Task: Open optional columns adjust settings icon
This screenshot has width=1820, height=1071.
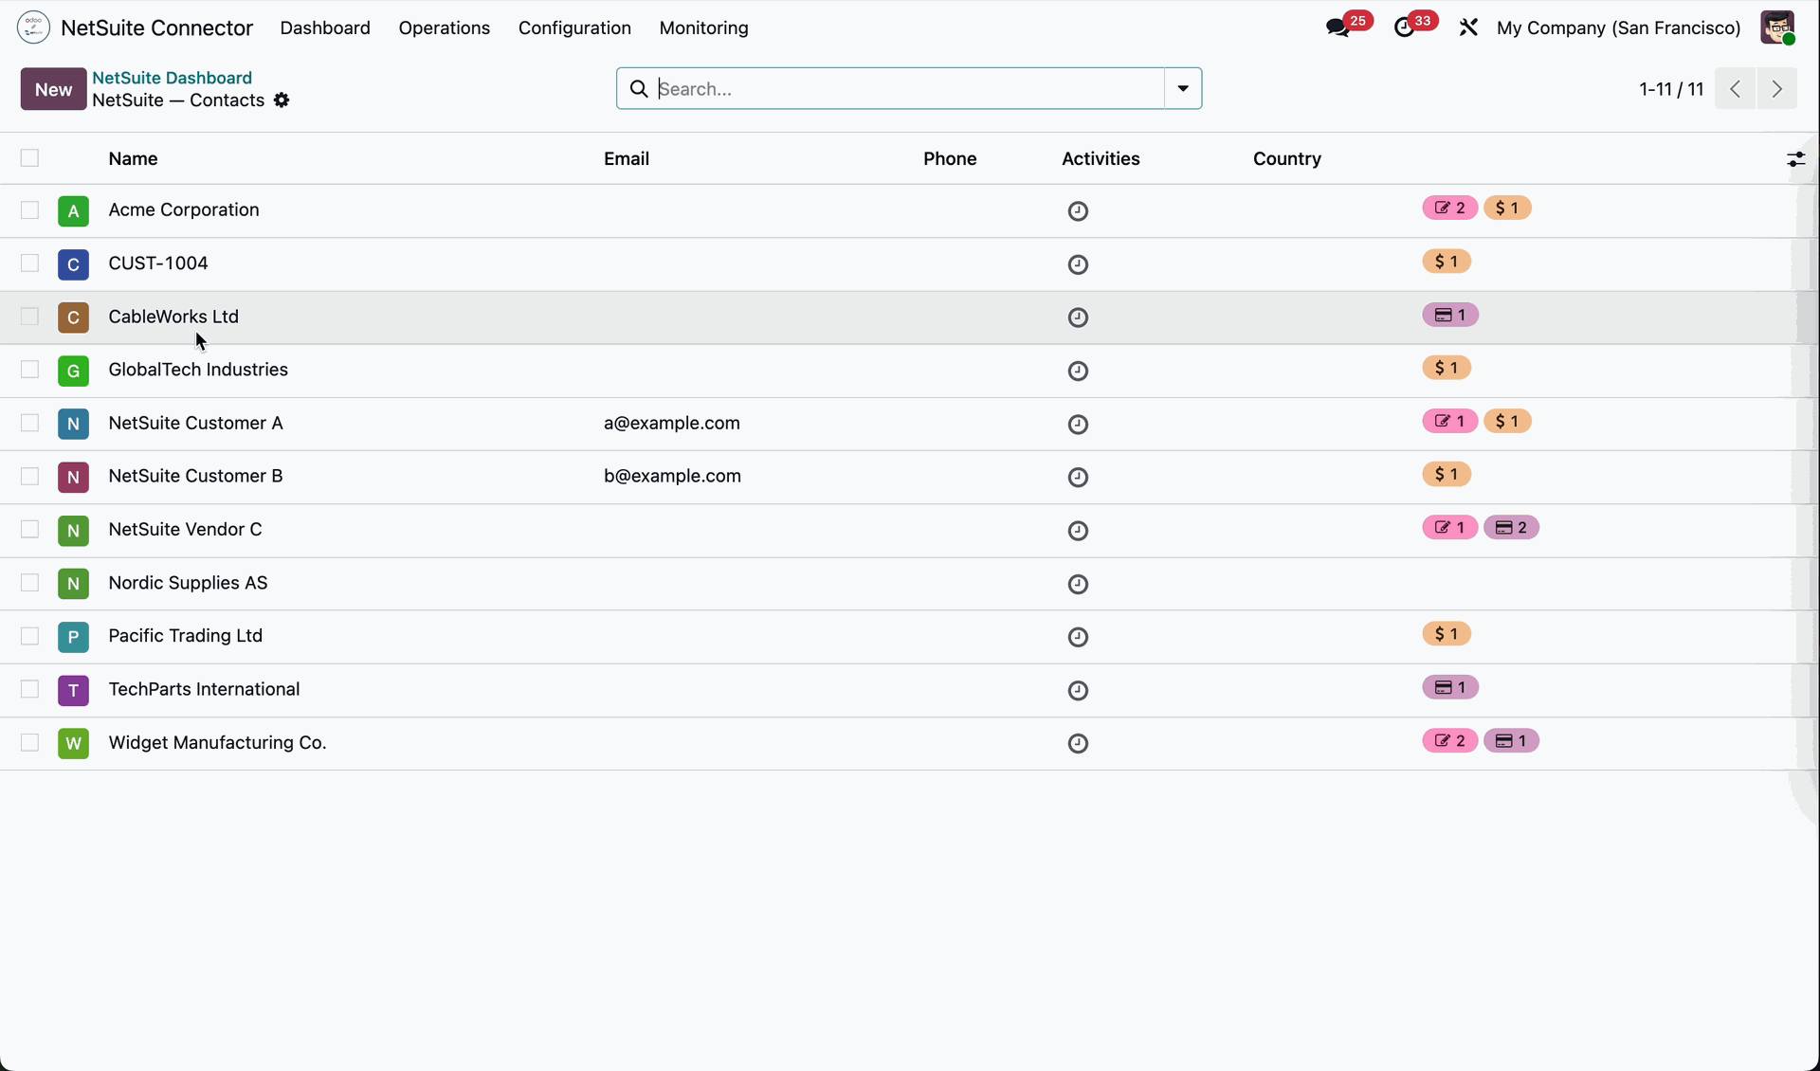Action: 1795,159
